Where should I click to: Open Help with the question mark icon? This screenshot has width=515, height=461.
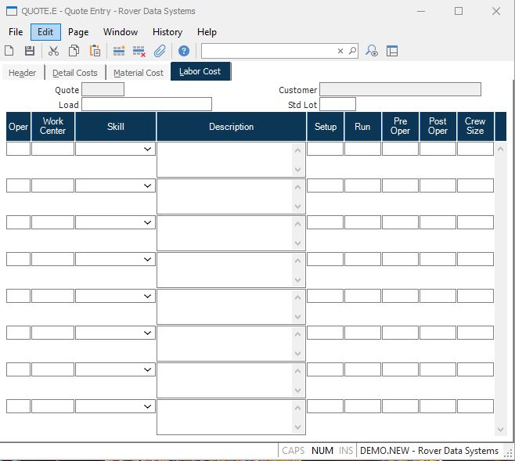click(x=184, y=51)
